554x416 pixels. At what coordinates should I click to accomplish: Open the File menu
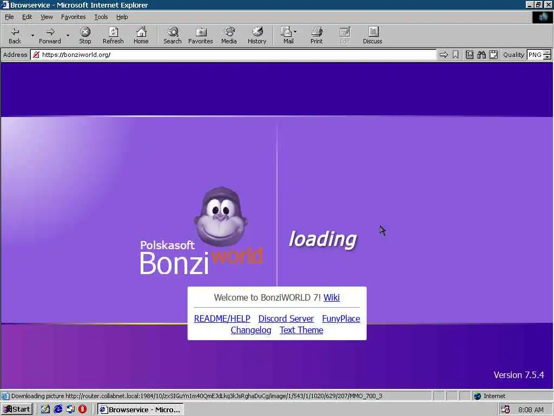tap(9, 17)
